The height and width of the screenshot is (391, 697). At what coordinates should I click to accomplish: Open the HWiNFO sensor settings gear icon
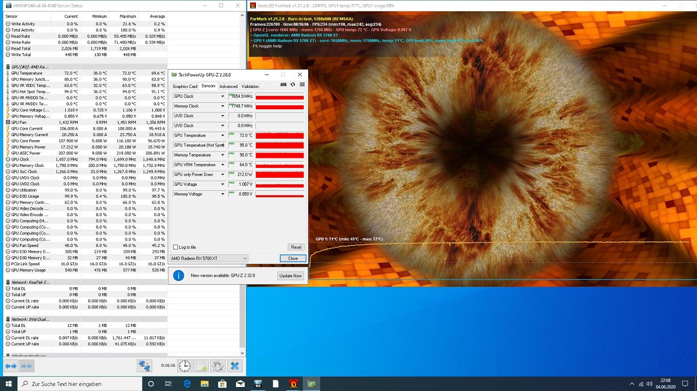coord(218,366)
